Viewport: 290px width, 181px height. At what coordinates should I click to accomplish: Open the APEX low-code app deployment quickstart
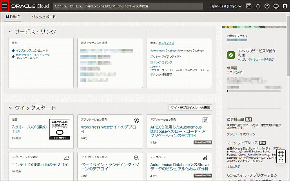(178, 131)
